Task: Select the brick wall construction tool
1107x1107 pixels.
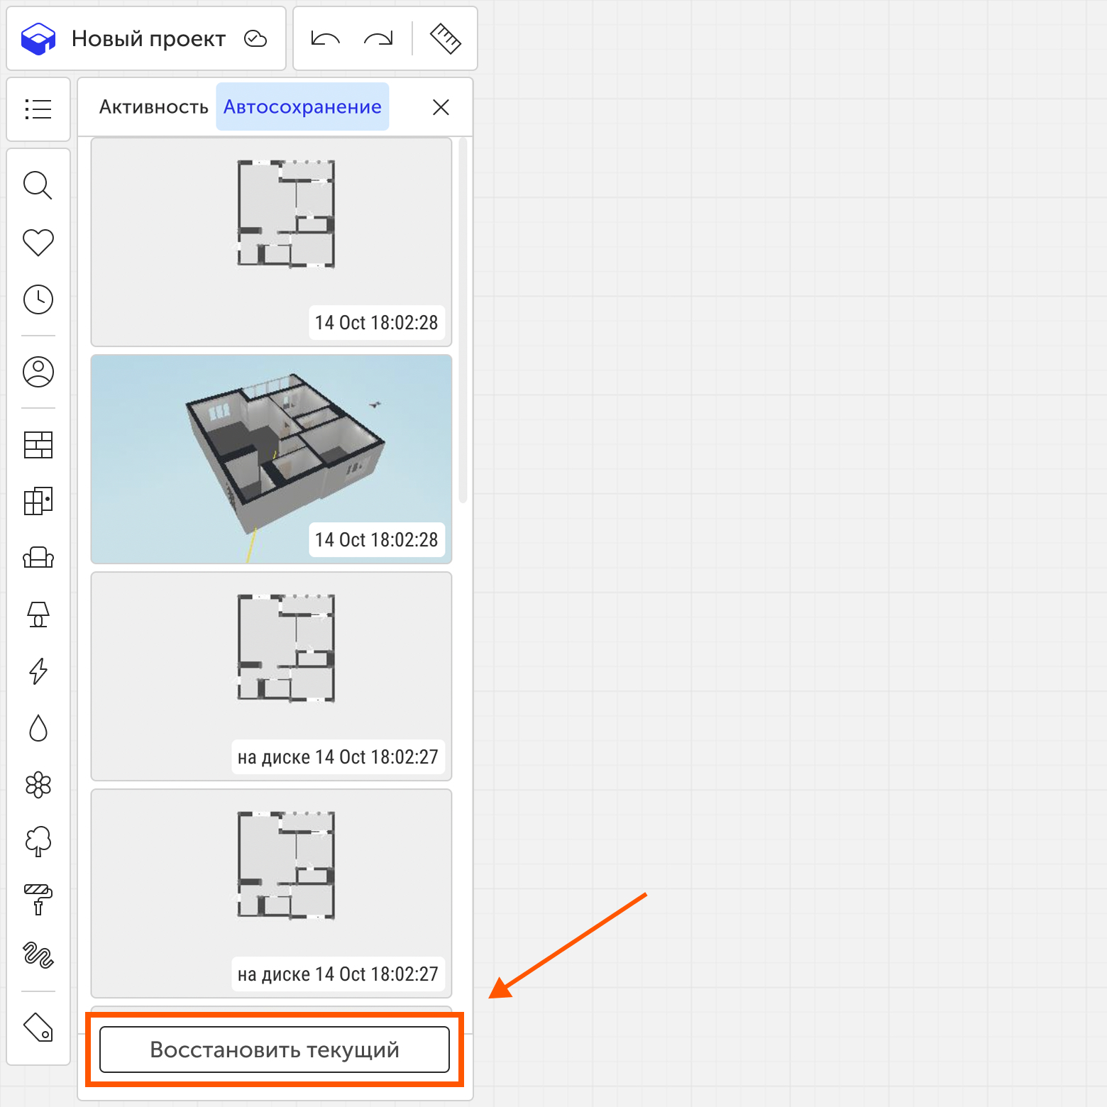Action: (38, 445)
